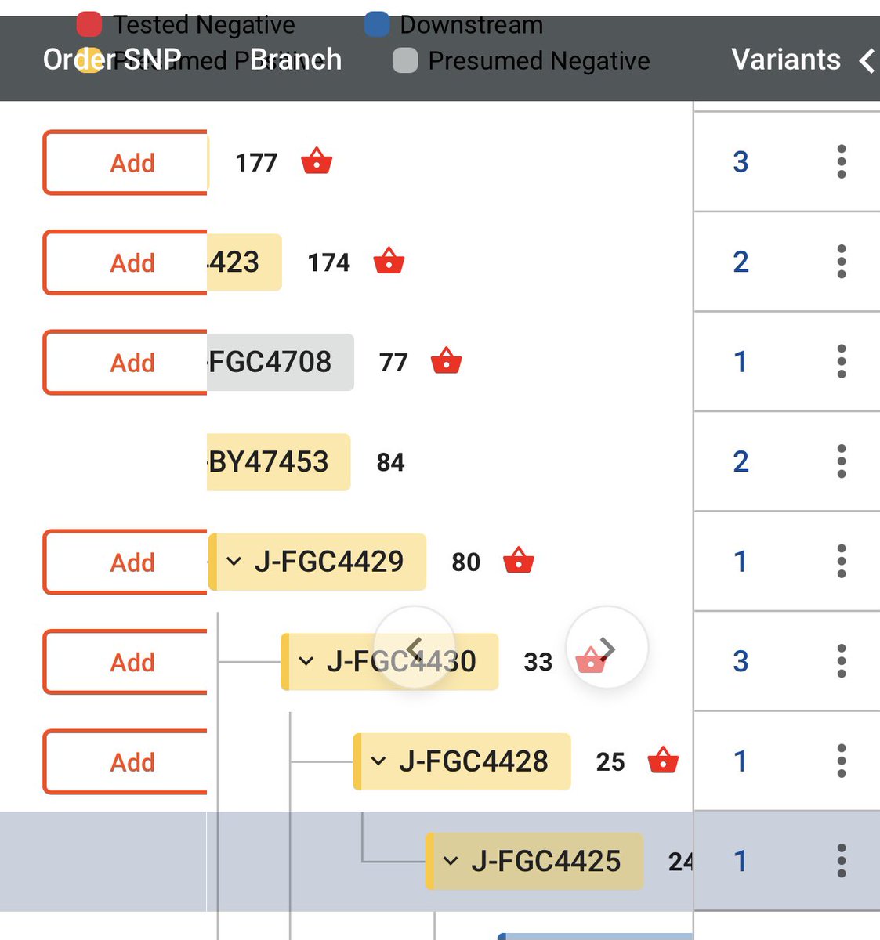Screen dimensions: 880x940
Task: Click Add for J-FGC4428
Action: click(x=125, y=761)
